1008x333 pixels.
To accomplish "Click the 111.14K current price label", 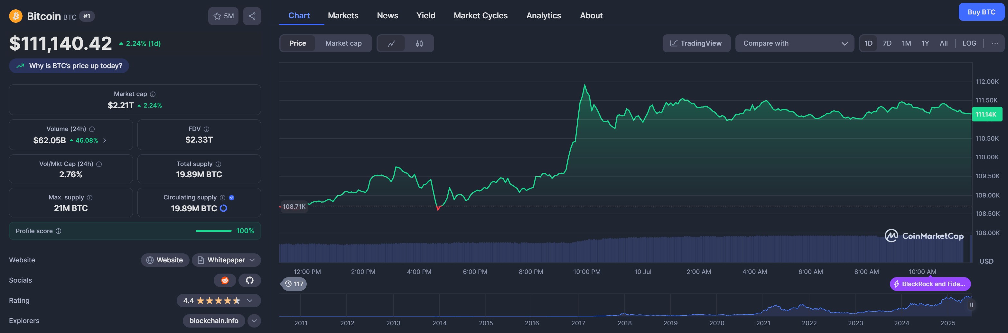I will pos(987,114).
